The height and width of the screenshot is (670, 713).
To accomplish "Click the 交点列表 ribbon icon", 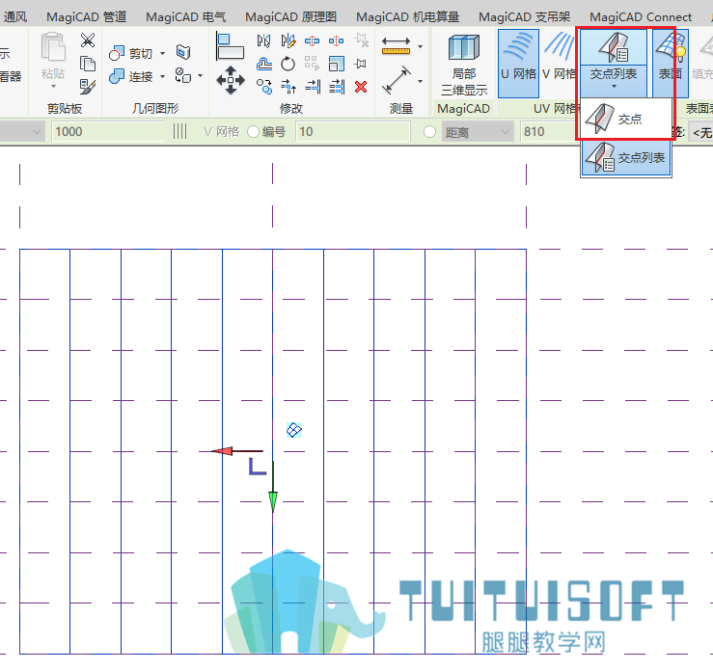I will 614,47.
